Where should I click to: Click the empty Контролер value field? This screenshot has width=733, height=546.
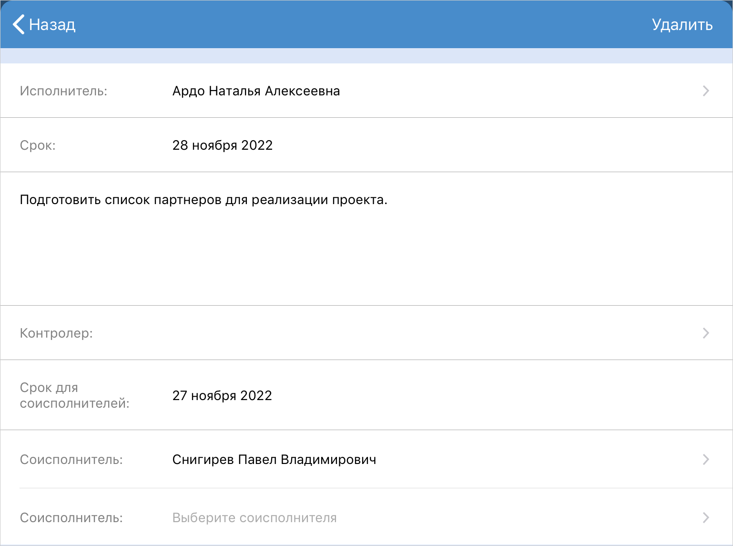point(381,333)
